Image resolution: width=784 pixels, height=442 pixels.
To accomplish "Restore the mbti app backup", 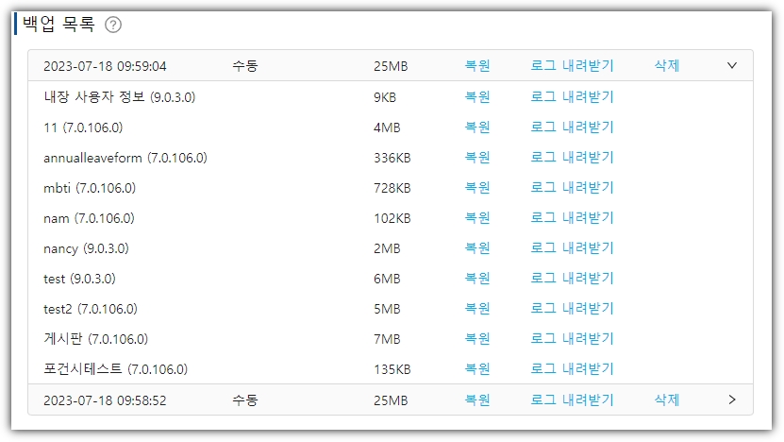I will point(477,188).
